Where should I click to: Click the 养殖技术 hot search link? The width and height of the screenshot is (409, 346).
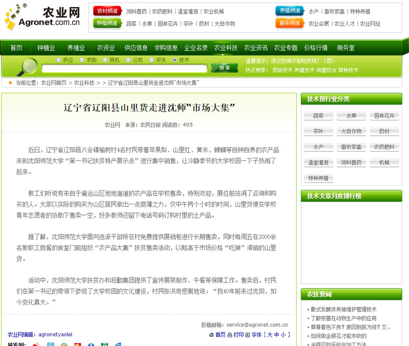pyautogui.click(x=304, y=70)
